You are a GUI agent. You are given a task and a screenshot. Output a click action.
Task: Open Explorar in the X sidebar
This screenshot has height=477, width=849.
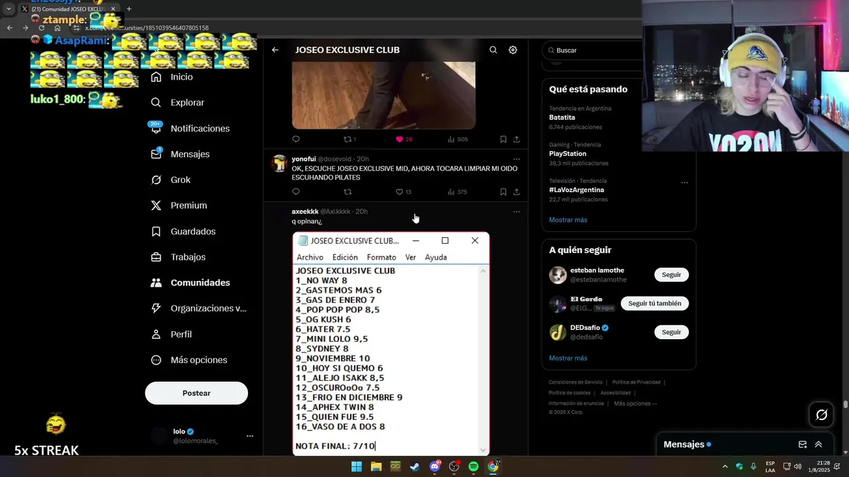click(177, 103)
